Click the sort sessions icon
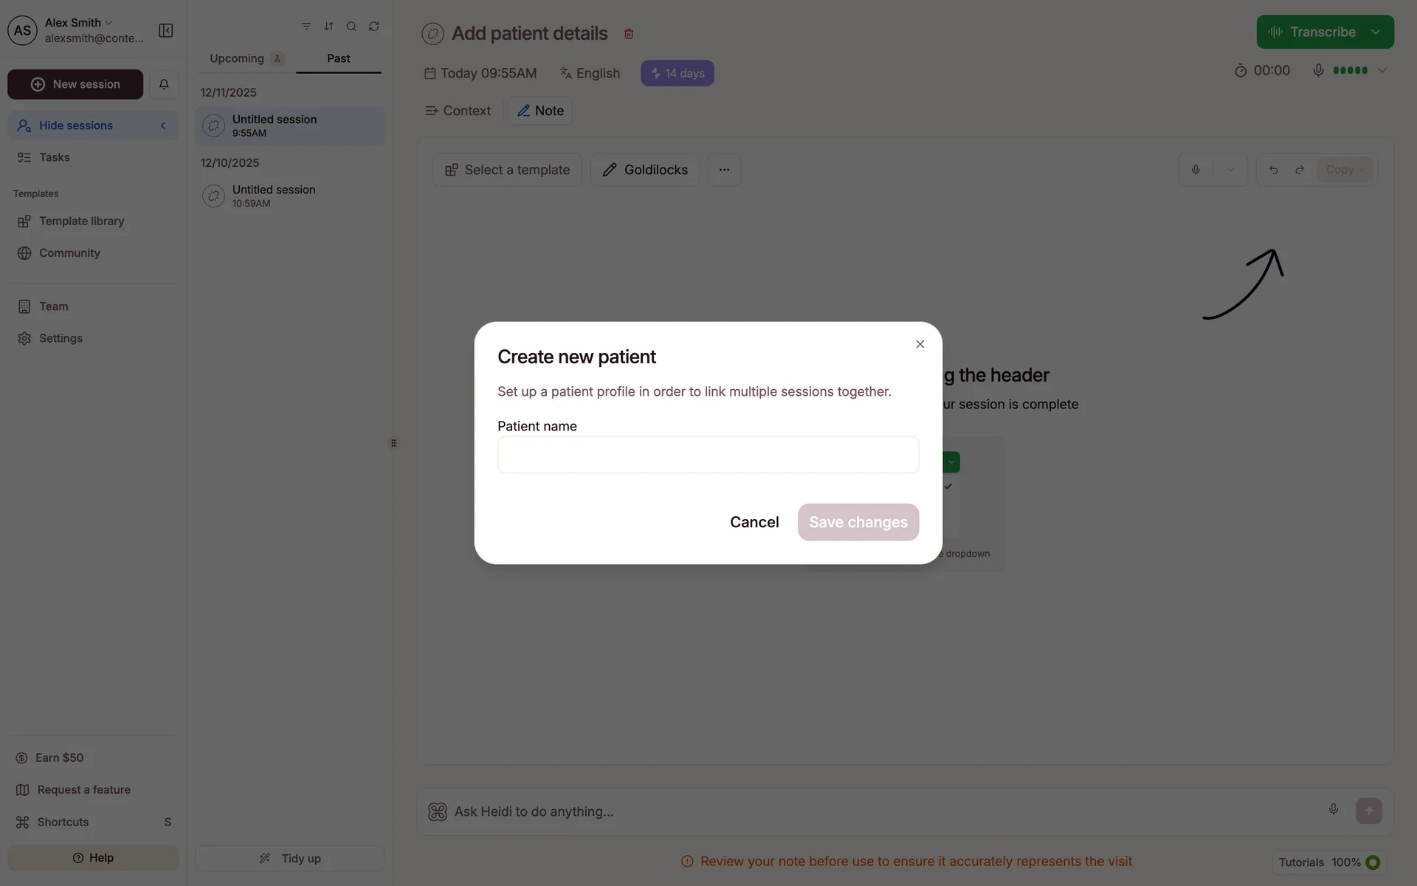Screen dimensions: 1417x886 pos(328,27)
